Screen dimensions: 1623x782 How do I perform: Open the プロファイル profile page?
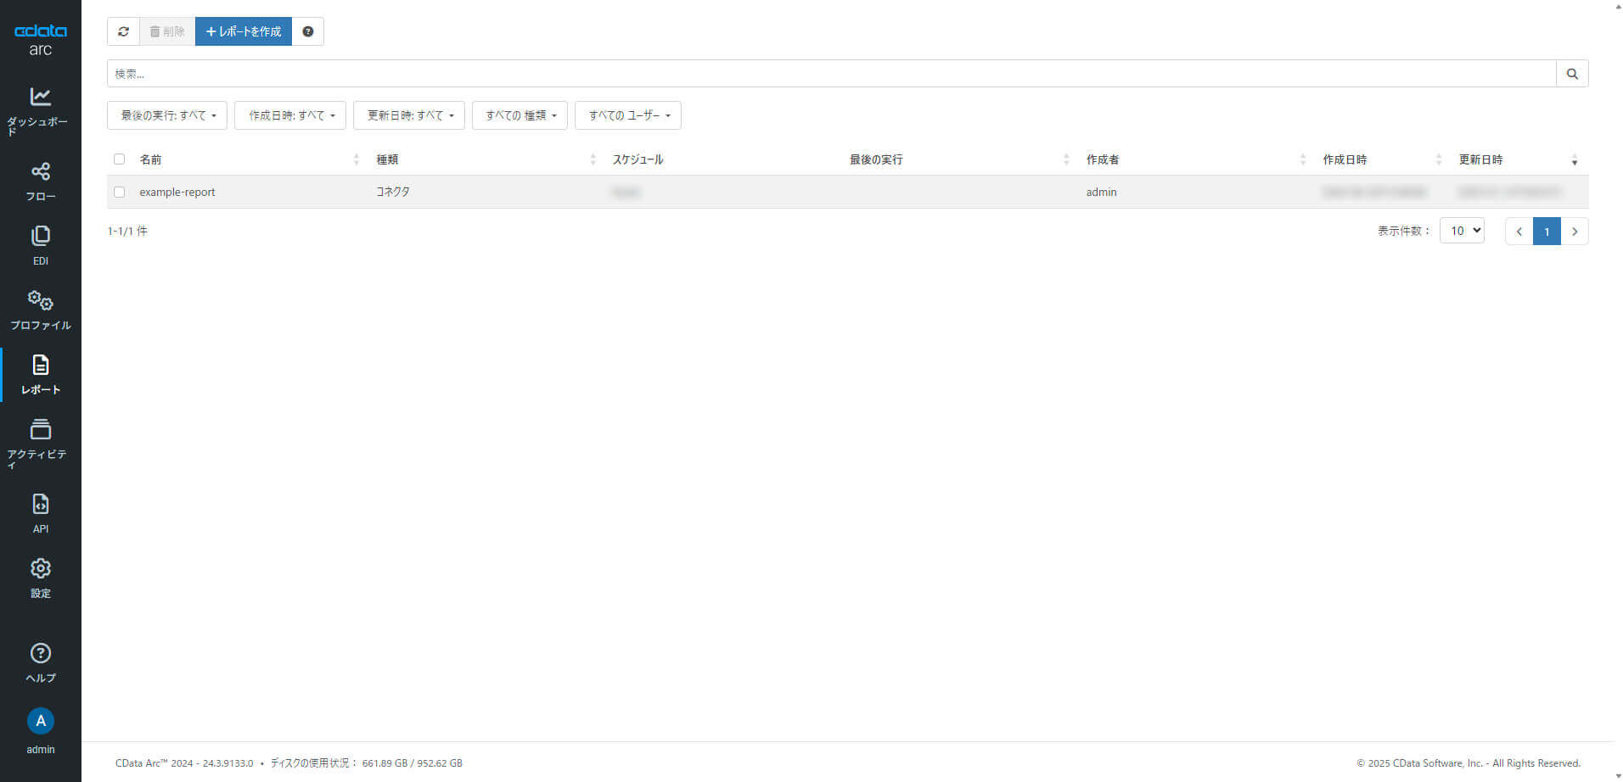click(40, 310)
